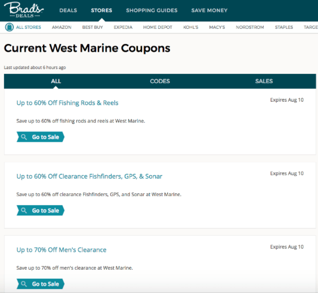Image resolution: width=318 pixels, height=293 pixels.
Task: Open the Shopping Guides menu
Action: click(x=151, y=10)
